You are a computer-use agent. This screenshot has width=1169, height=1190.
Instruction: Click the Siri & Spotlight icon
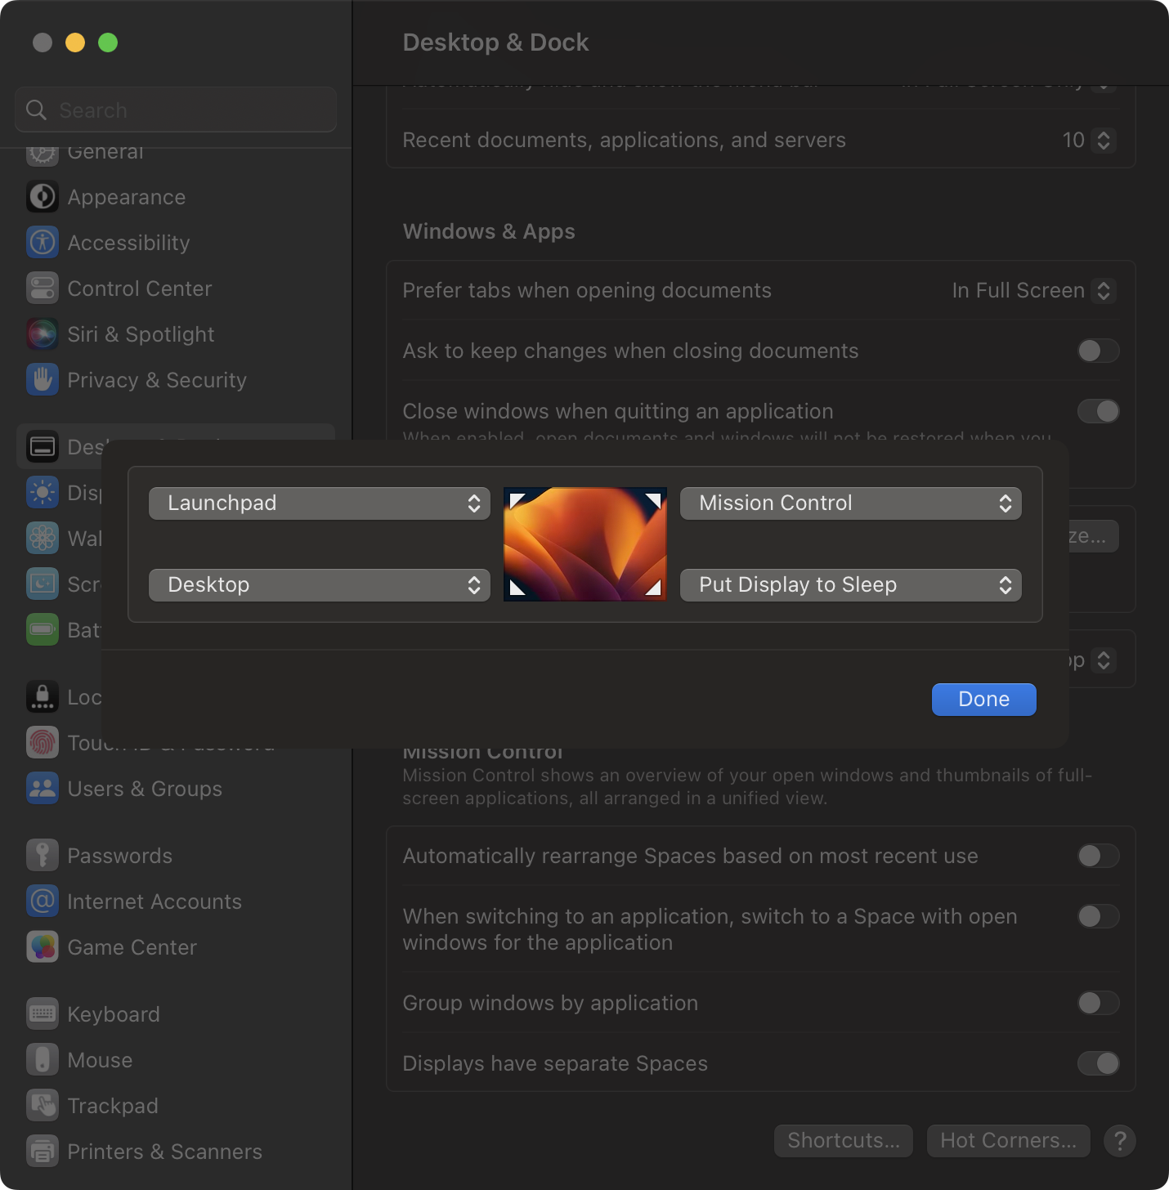pyautogui.click(x=43, y=334)
